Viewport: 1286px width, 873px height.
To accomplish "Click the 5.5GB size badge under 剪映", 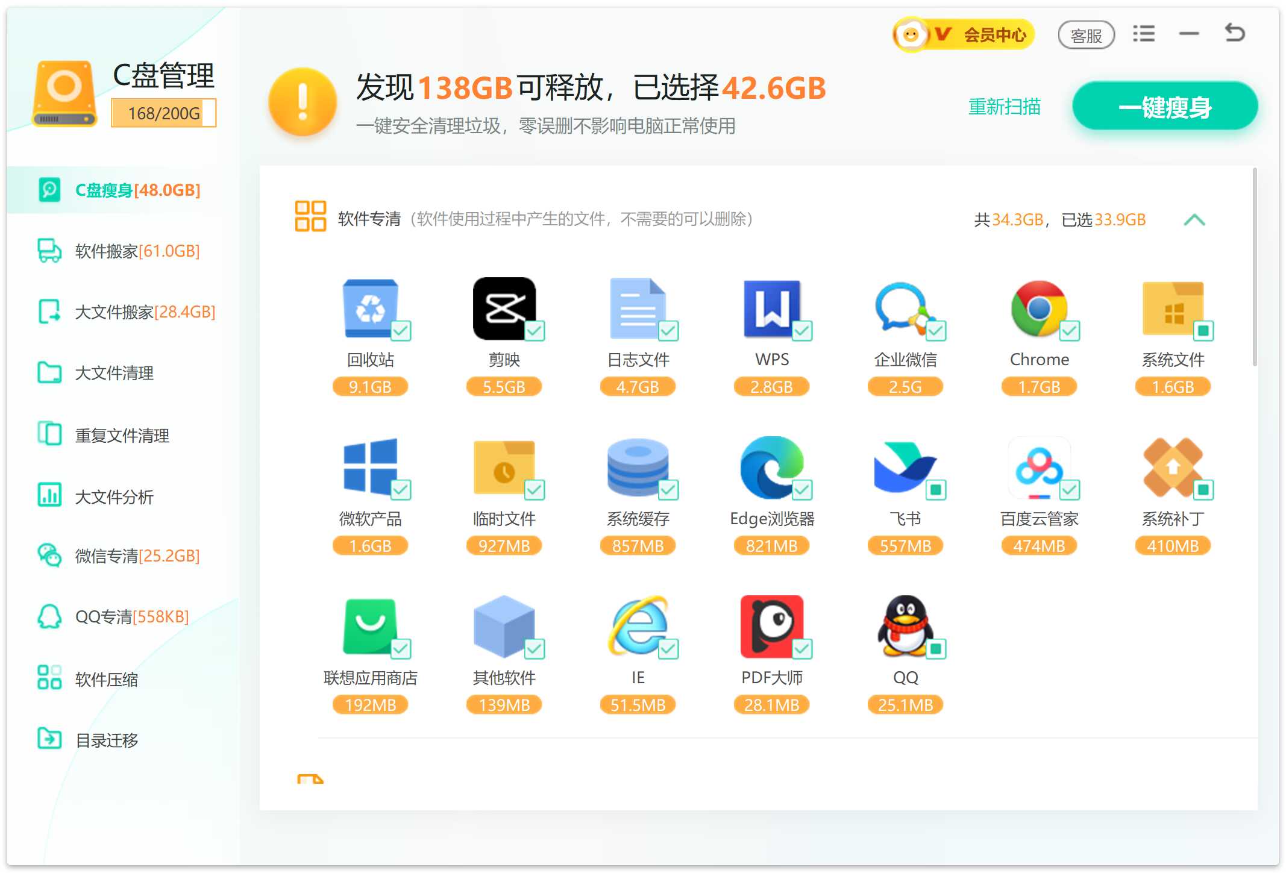I will 504,387.
